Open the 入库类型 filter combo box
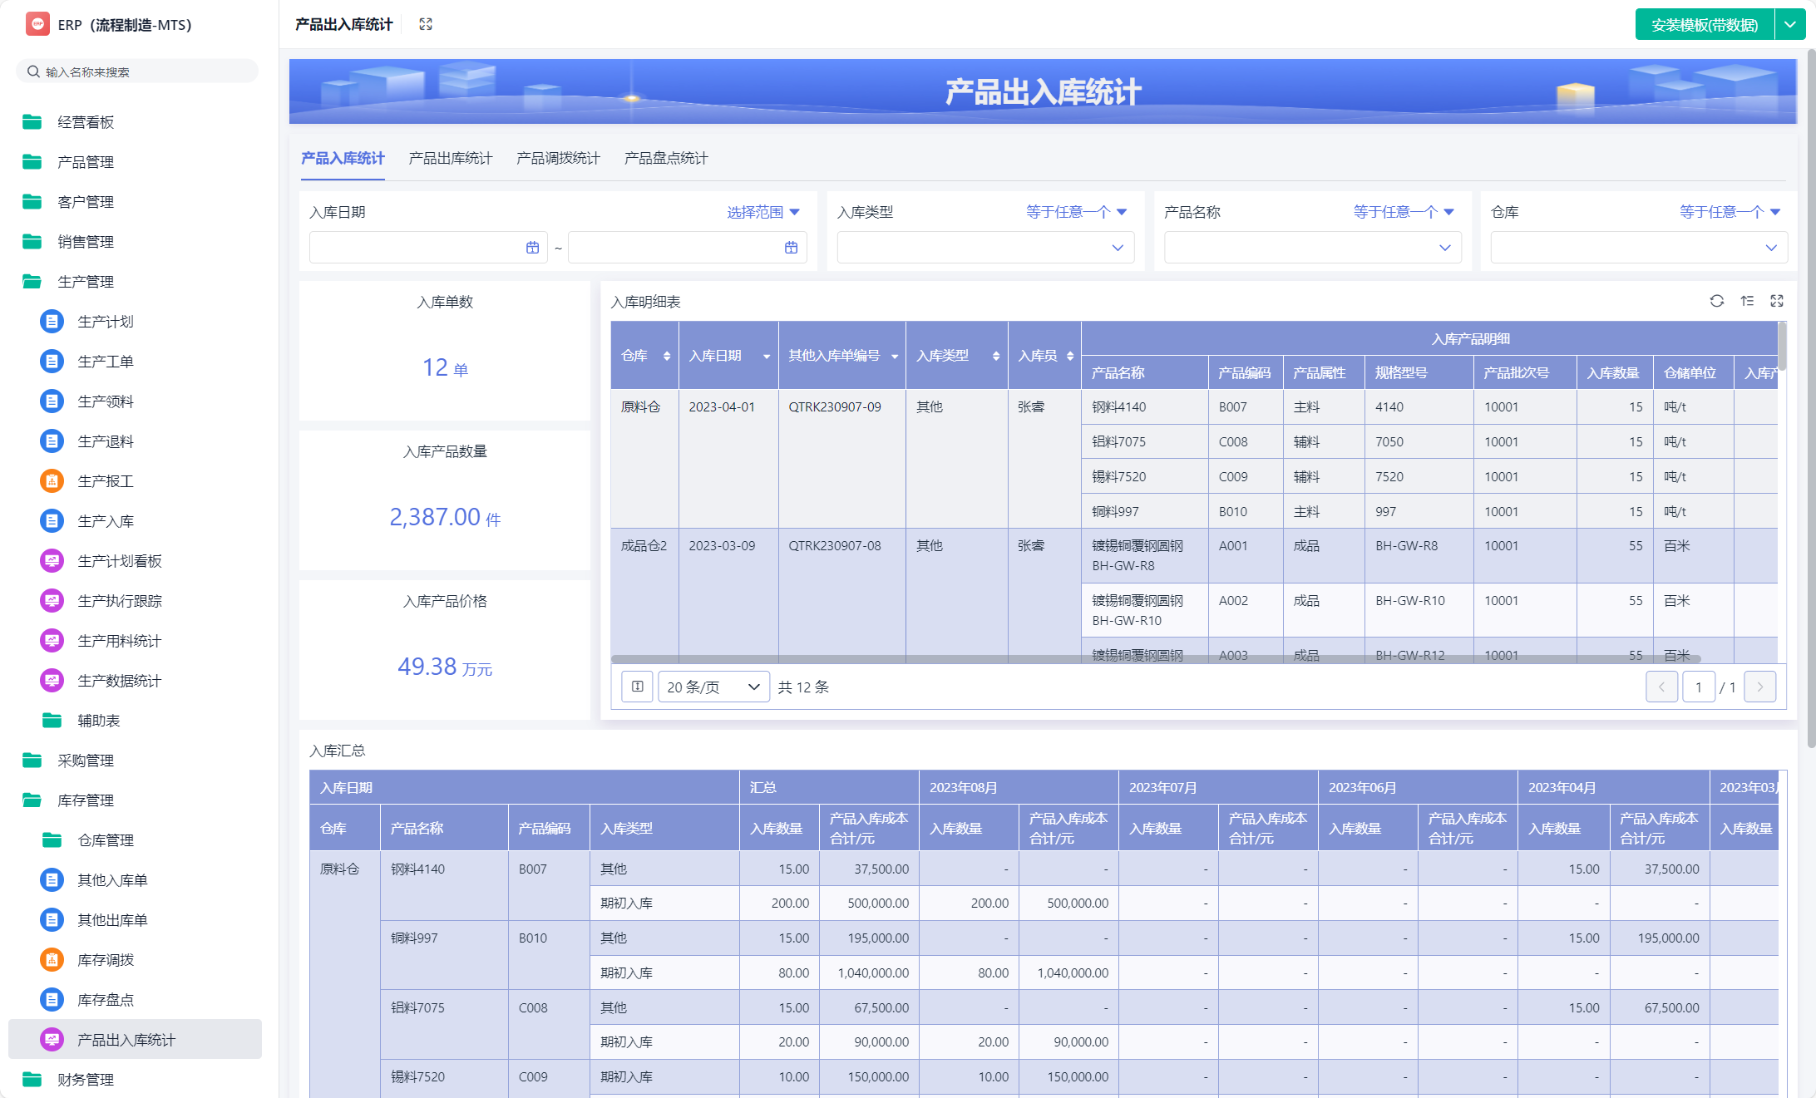Image resolution: width=1816 pixels, height=1098 pixels. (984, 248)
